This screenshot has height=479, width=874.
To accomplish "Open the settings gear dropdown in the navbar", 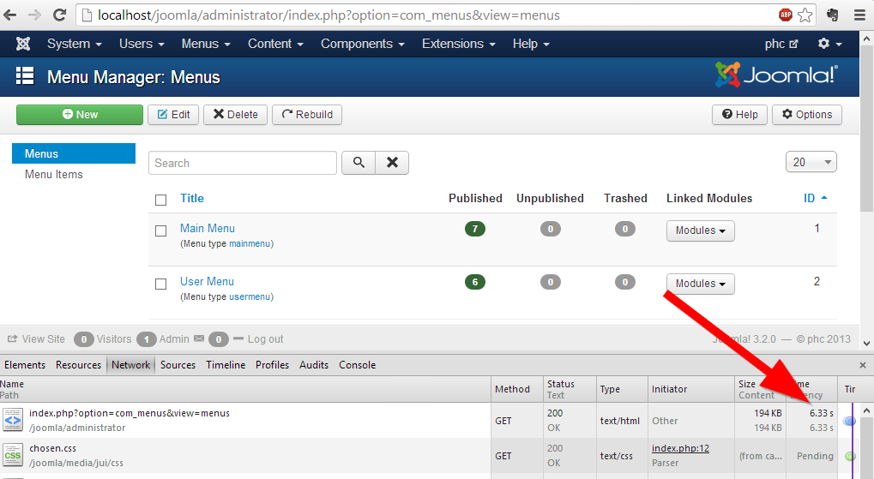I will coord(829,44).
